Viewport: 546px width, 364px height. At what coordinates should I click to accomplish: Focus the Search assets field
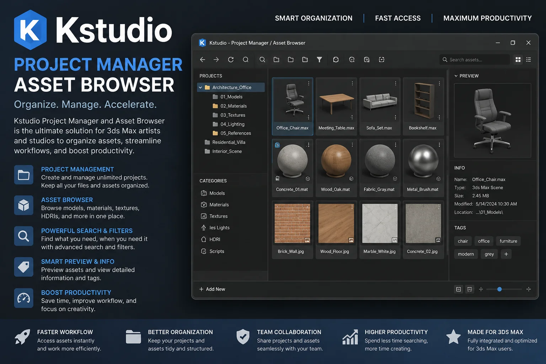[475, 60]
